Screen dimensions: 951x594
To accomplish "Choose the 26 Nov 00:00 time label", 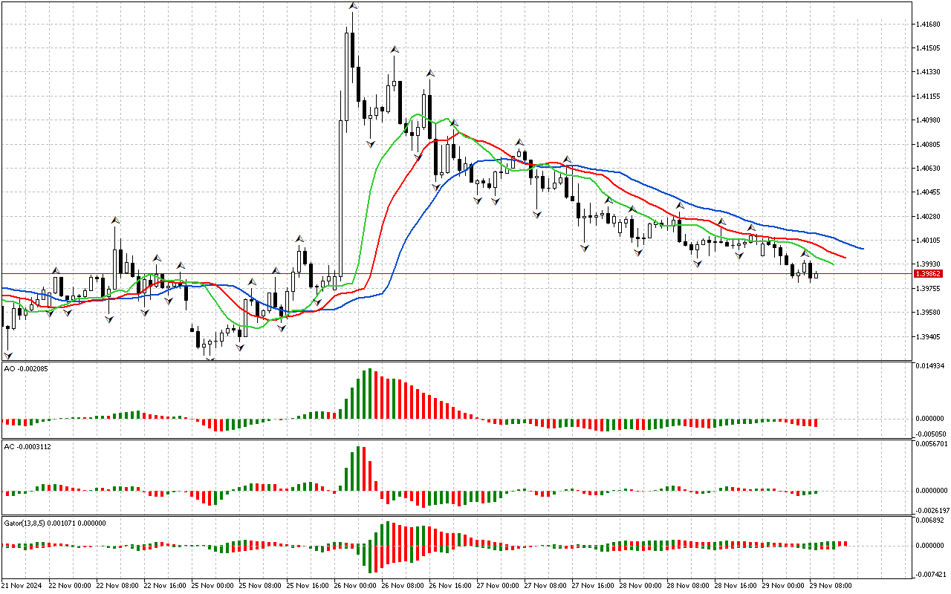I will point(357,586).
